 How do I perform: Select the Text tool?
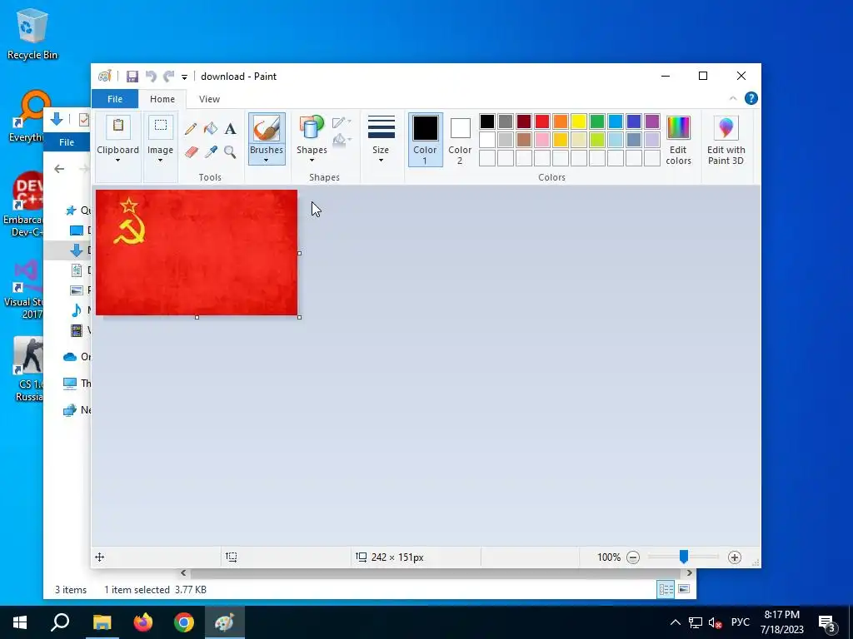[230, 129]
